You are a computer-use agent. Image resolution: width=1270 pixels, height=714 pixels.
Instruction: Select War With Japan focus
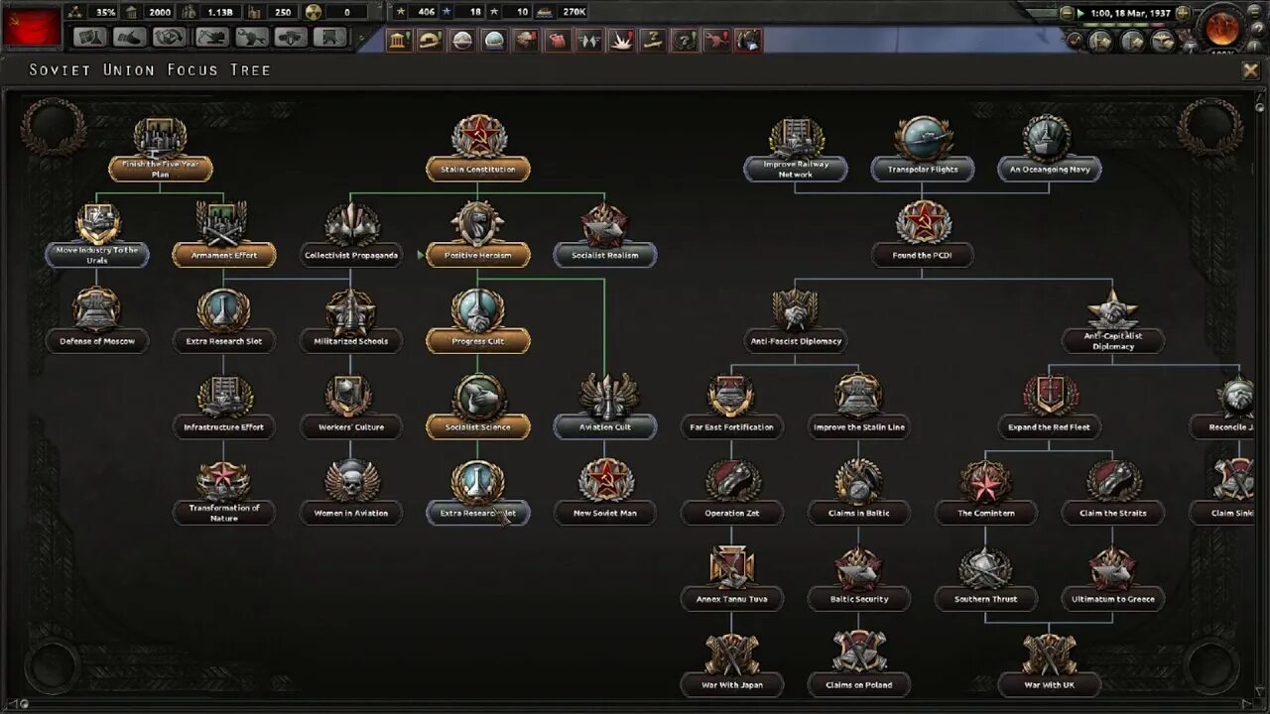tap(732, 666)
